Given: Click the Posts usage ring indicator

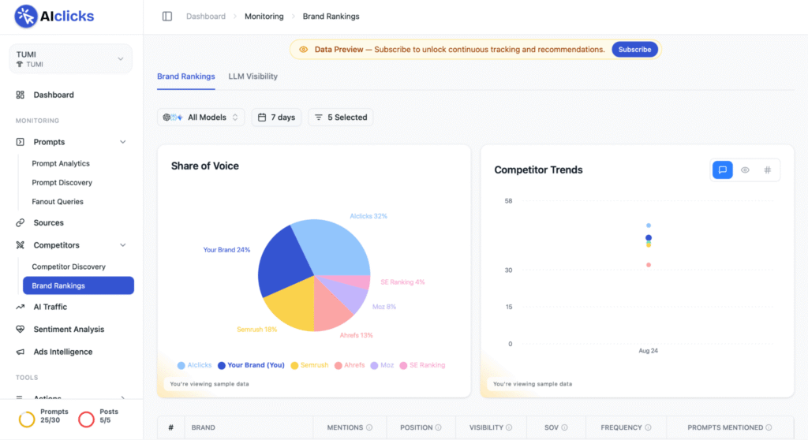Looking at the screenshot, I should point(86,419).
